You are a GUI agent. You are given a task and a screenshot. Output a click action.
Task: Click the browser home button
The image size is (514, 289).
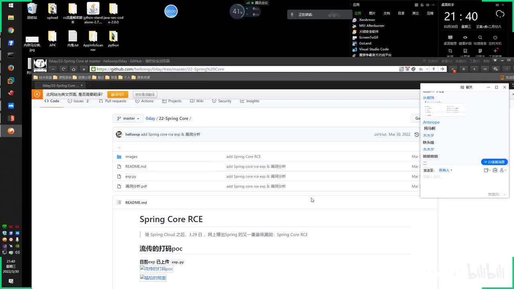tap(73, 69)
